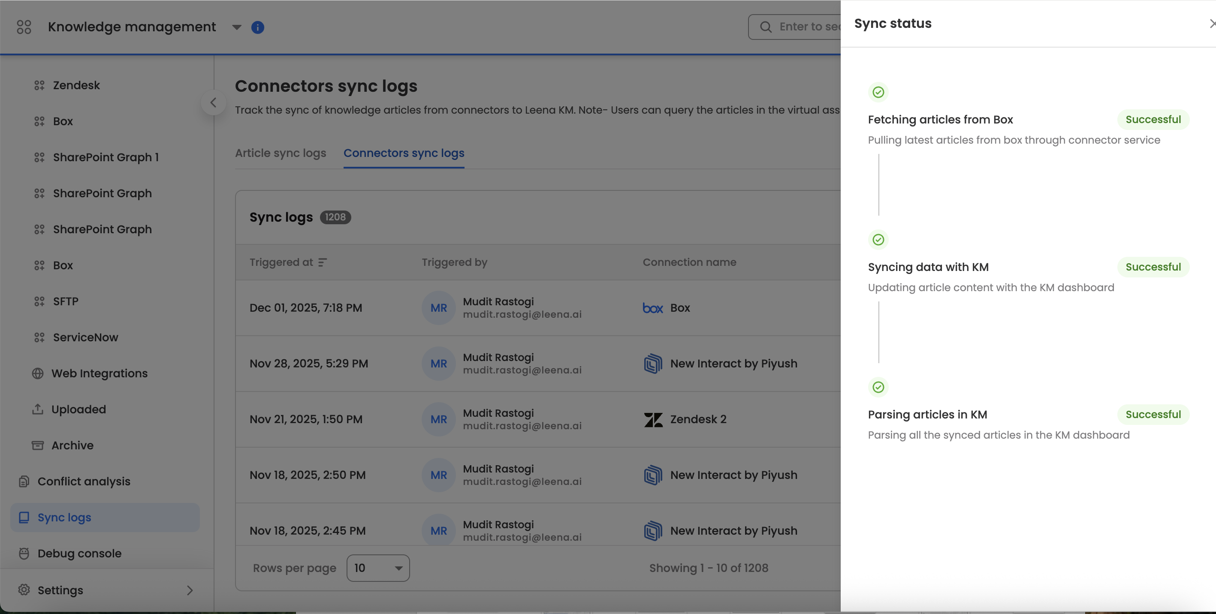Click the Dec 01, 2025 Box log row

click(x=519, y=308)
